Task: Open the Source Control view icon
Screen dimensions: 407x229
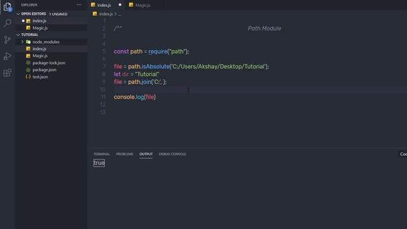Action: tap(7, 39)
